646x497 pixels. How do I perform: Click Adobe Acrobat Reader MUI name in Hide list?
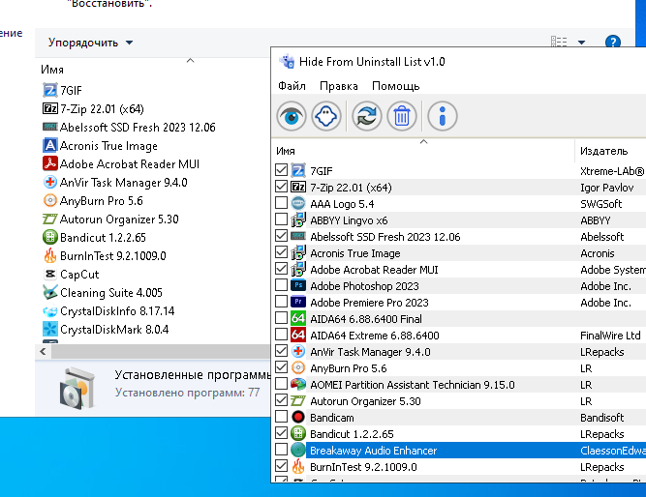pyautogui.click(x=374, y=270)
